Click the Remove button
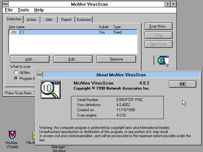This screenshot has height=152, width=203. point(116,59)
